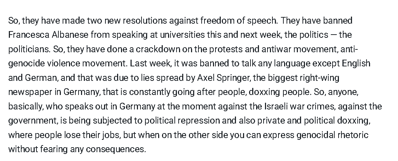398x161 pixels.
Task: Click the phrase 'freedom of speech'
Action: coord(238,20)
